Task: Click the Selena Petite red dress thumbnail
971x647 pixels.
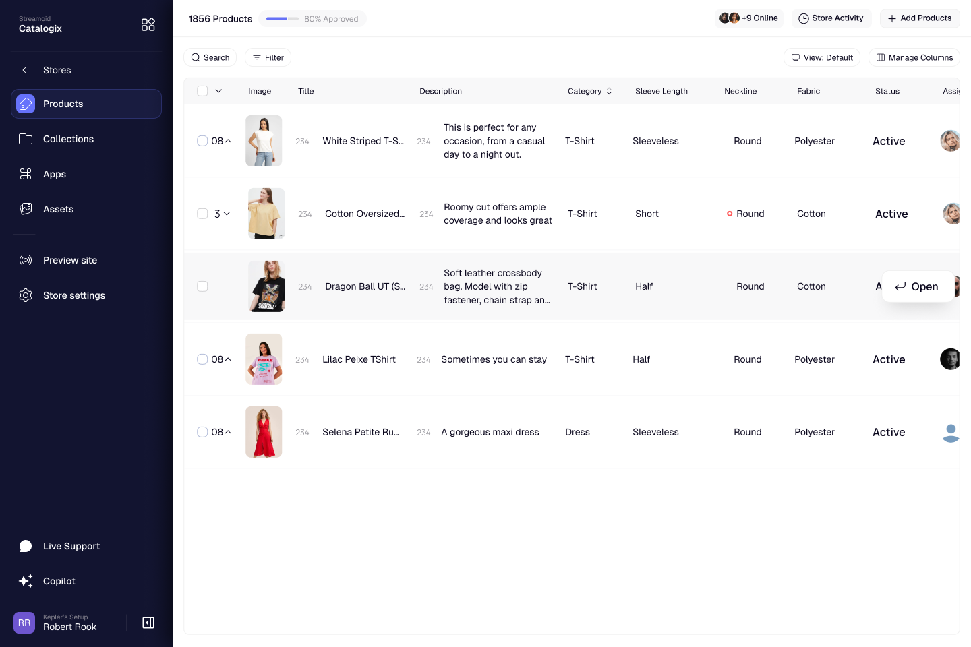Action: [x=264, y=432]
